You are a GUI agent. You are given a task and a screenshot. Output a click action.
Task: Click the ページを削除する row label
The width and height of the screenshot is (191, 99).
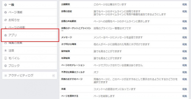[x=70, y=96]
